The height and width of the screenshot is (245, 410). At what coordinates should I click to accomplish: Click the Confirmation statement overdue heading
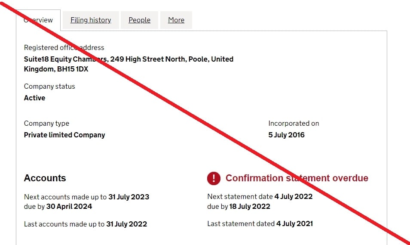coord(297,178)
